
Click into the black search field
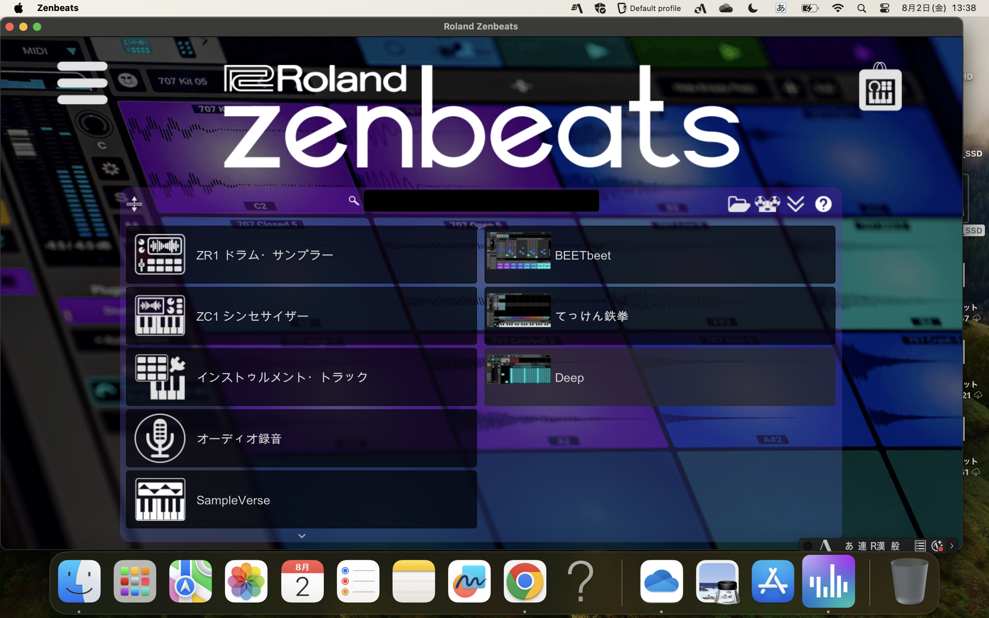tap(481, 201)
